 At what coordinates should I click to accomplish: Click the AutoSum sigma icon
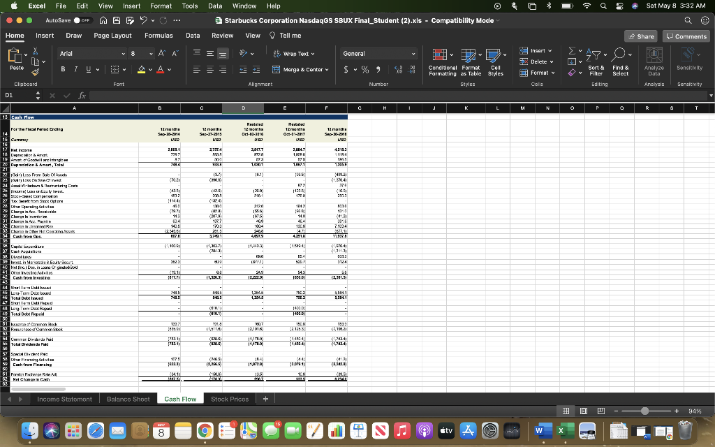point(571,50)
